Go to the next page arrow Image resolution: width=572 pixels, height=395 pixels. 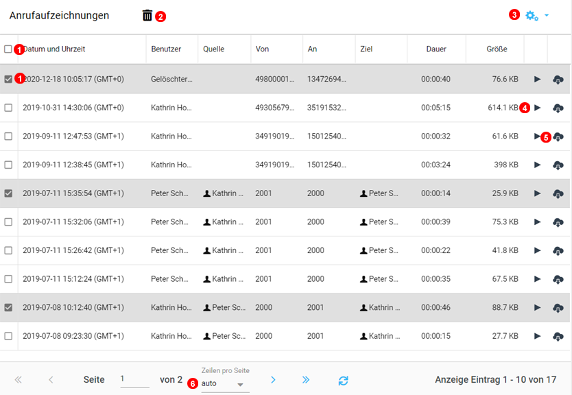click(x=273, y=380)
